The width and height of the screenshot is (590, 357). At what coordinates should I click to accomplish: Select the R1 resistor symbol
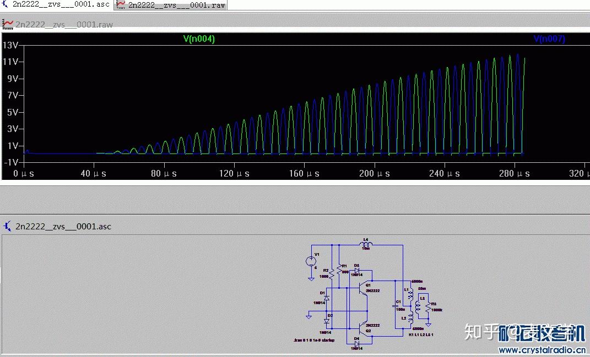339,270
